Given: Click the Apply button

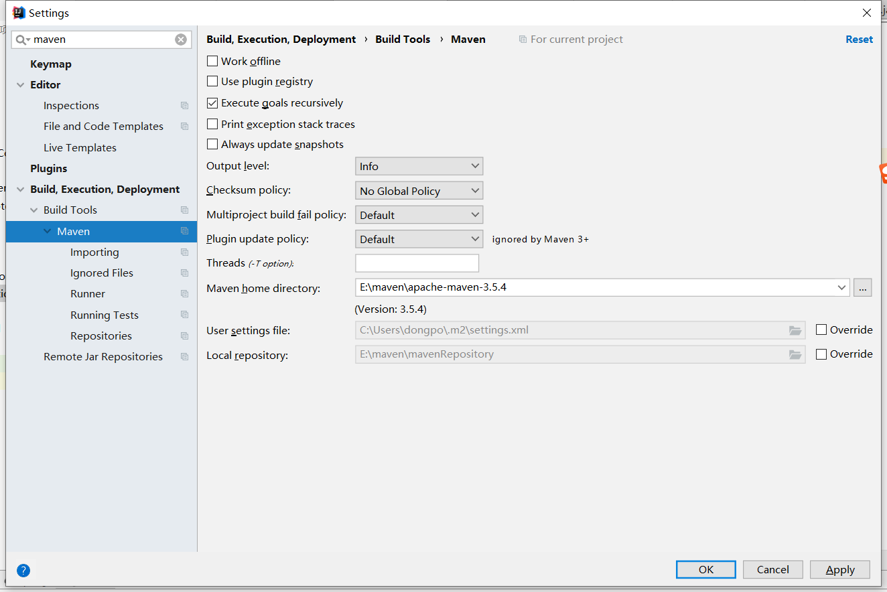Looking at the screenshot, I should pyautogui.click(x=840, y=570).
